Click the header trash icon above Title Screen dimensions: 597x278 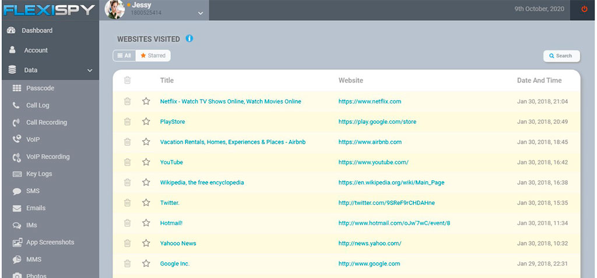(x=128, y=80)
